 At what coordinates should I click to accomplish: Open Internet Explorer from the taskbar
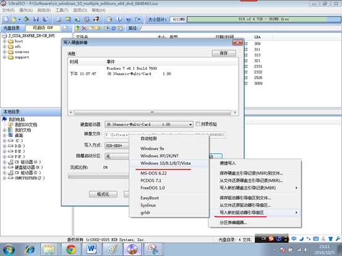(x=30, y=249)
